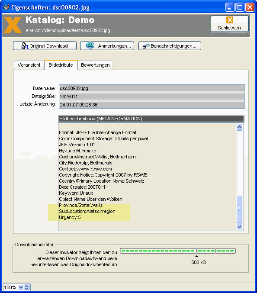Switch to the Voransicht tab

pyautogui.click(x=29, y=65)
